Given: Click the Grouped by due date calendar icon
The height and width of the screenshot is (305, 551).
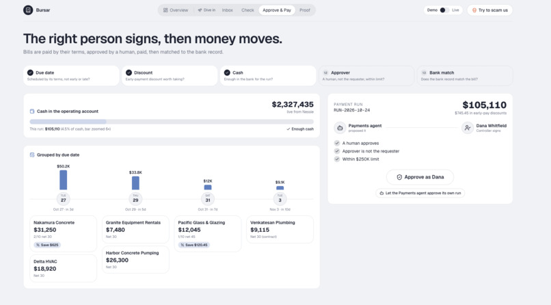Looking at the screenshot, I should tap(32, 155).
